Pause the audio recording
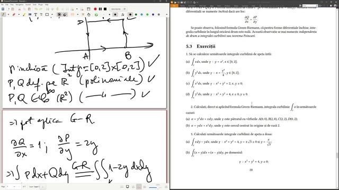Screen dimensions: 339x190 coord(100,9)
